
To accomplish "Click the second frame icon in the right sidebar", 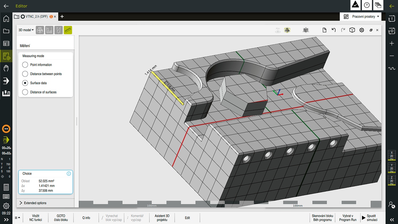I will click(392, 31).
